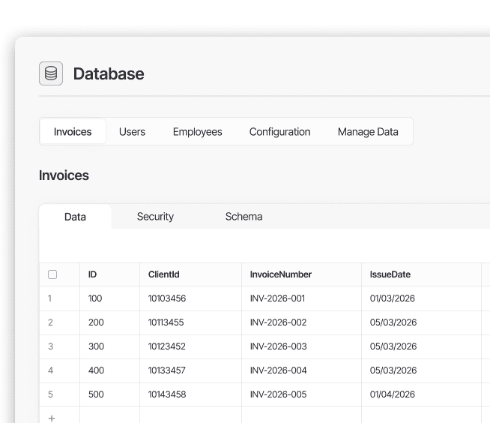Open the Schema sub-tab

pos(244,217)
